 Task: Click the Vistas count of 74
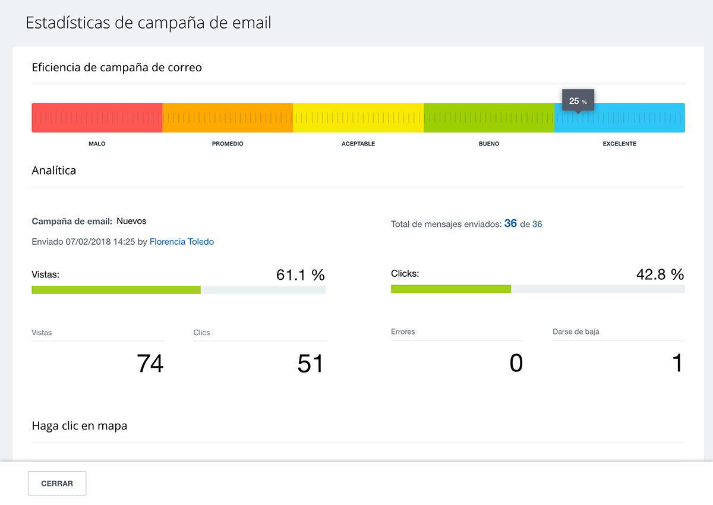click(x=150, y=364)
